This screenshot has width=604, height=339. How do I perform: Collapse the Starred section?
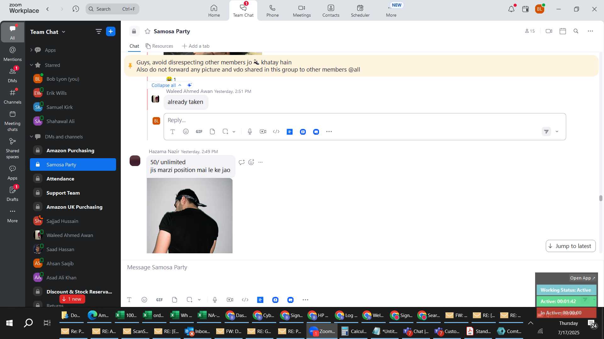point(31,65)
